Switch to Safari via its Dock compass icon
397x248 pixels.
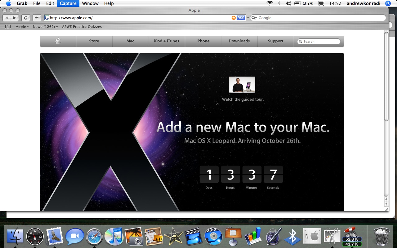coord(94,237)
